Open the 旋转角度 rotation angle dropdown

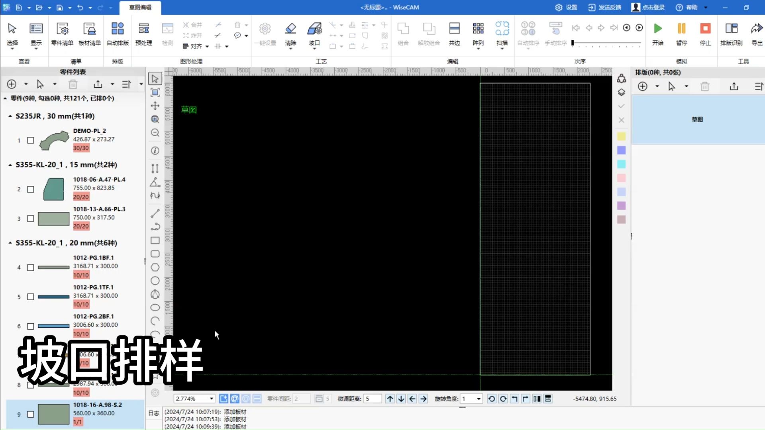pyautogui.click(x=479, y=399)
